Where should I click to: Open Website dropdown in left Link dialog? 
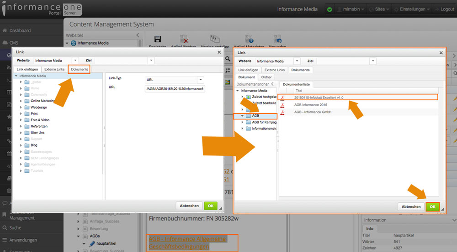point(75,61)
